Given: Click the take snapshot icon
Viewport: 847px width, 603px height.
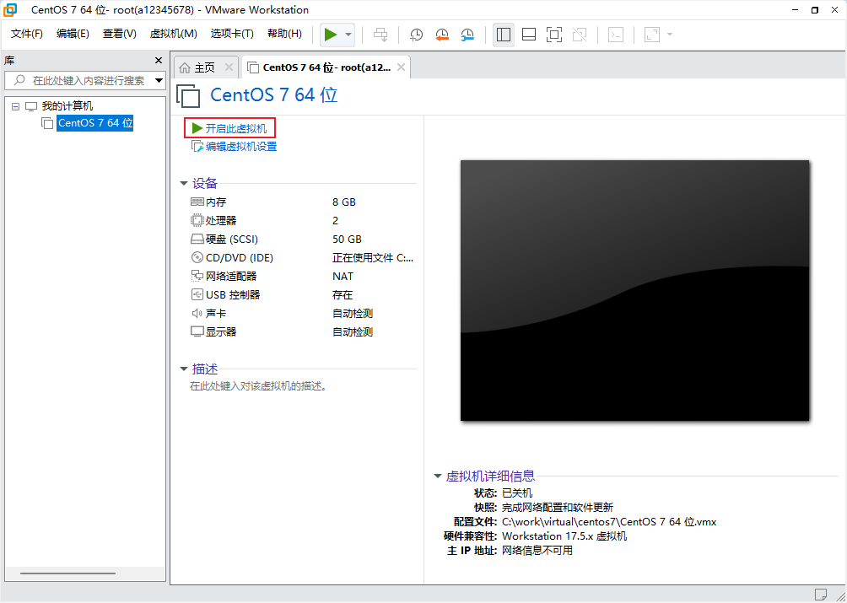Looking at the screenshot, I should pos(417,35).
